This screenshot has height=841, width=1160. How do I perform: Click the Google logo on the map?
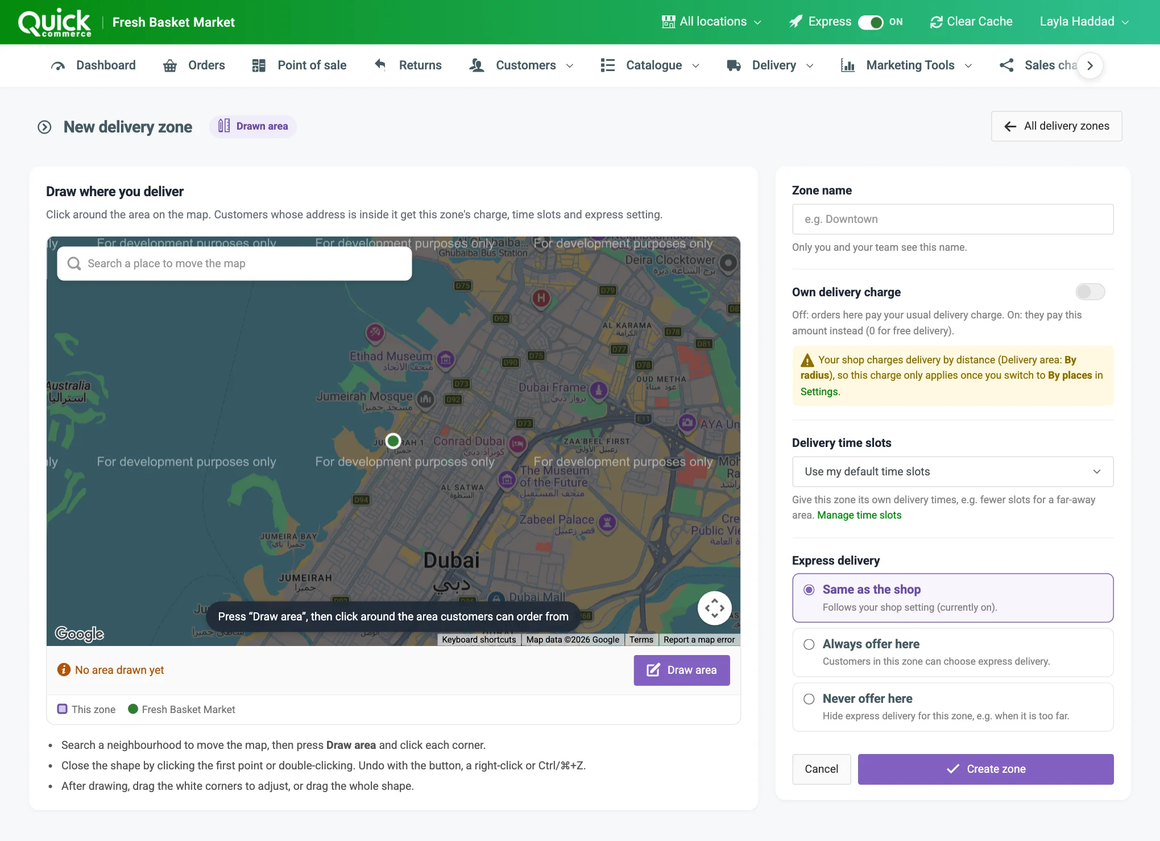tap(80, 633)
